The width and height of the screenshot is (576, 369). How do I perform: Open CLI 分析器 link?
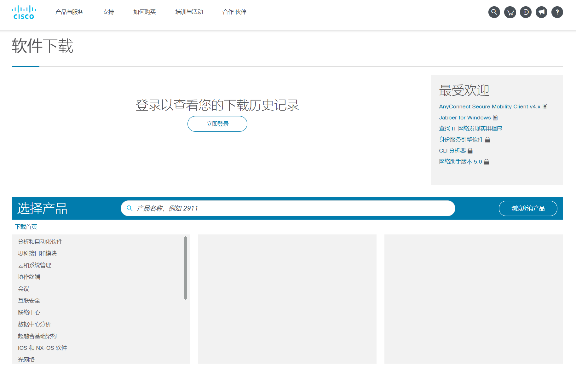point(452,151)
